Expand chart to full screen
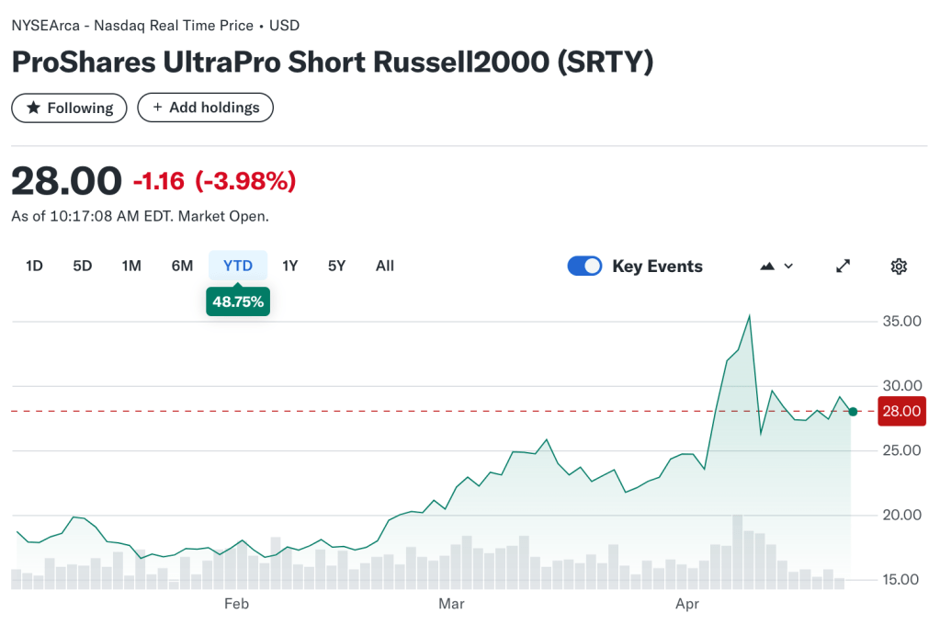This screenshot has width=940, height=636. tap(843, 267)
